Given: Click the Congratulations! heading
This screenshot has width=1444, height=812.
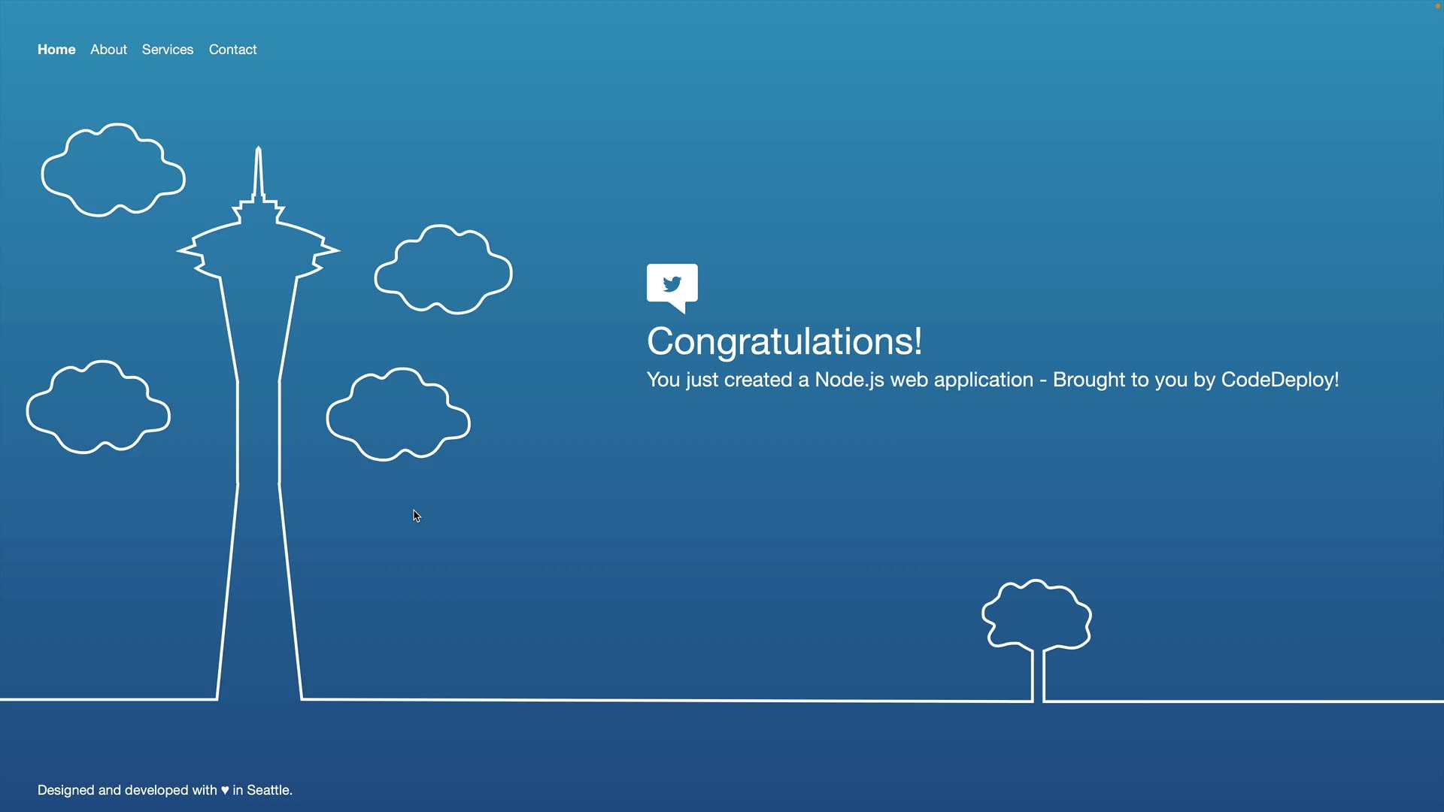Looking at the screenshot, I should pos(784,341).
